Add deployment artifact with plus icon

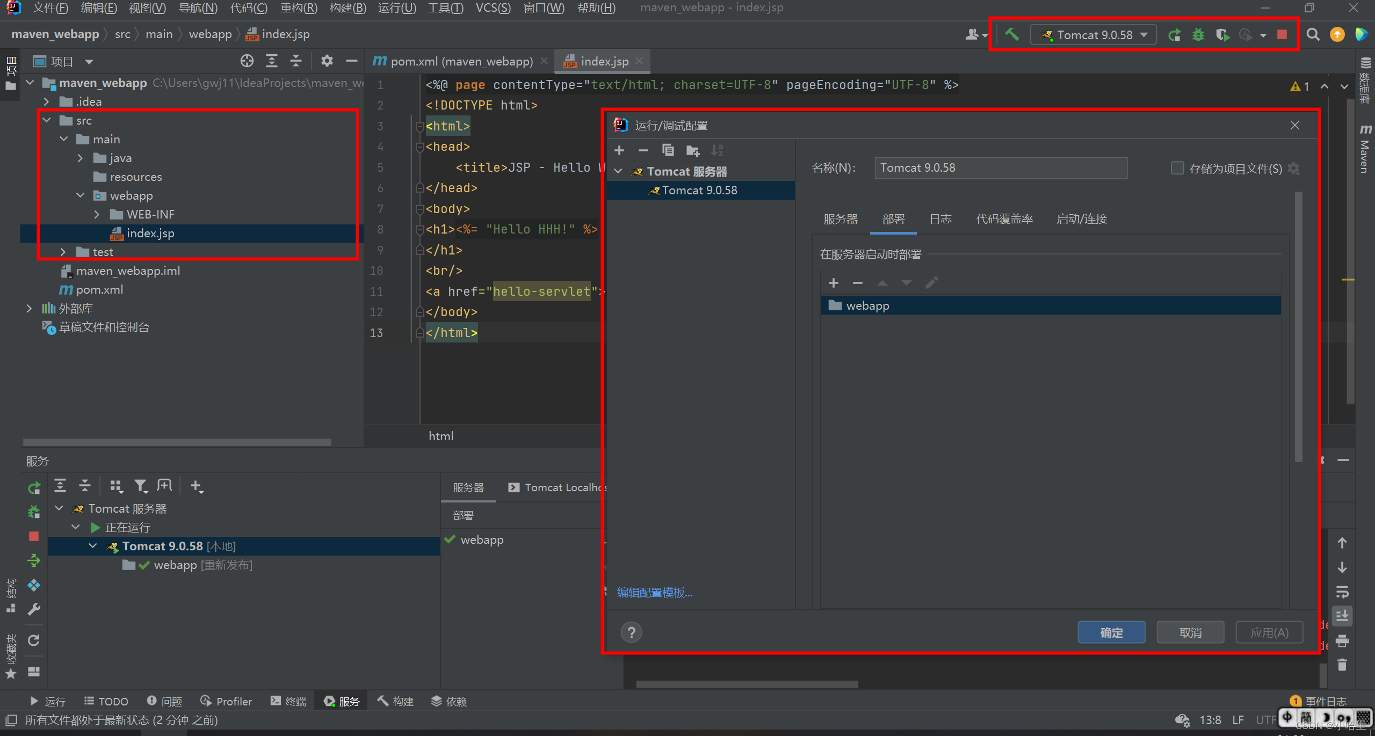(834, 283)
